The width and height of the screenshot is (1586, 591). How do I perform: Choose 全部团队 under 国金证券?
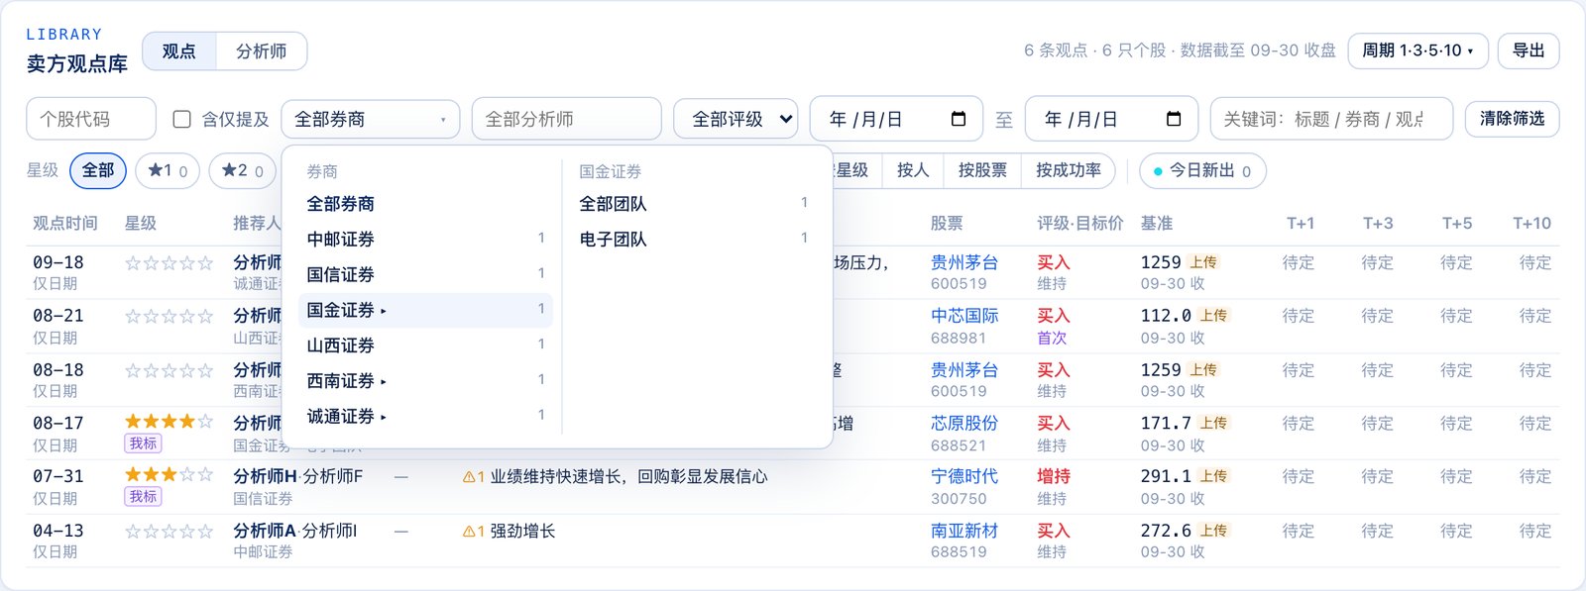pyautogui.click(x=694, y=204)
